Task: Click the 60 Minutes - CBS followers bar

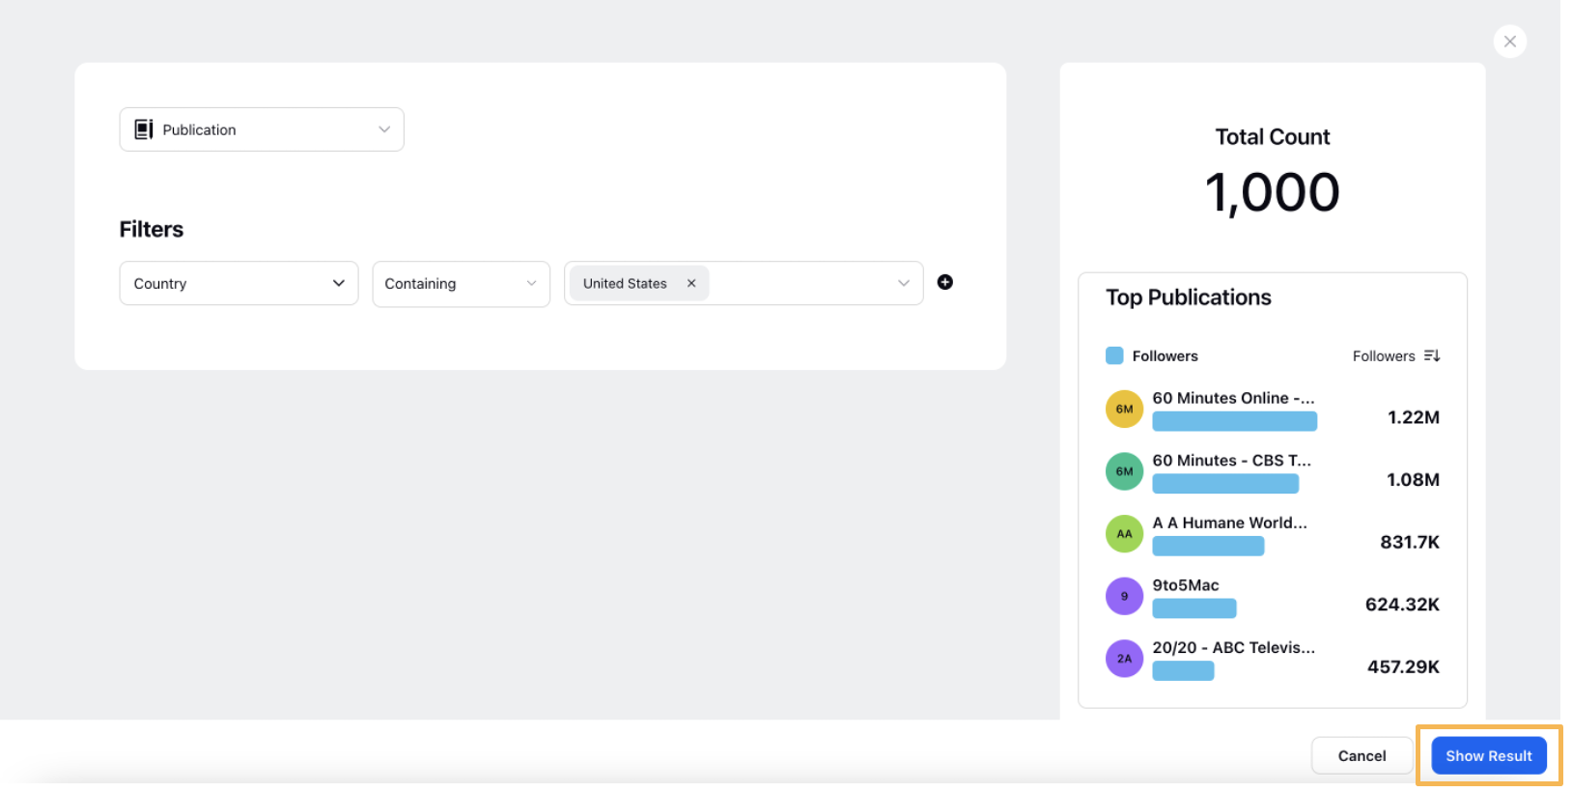Action: click(x=1225, y=484)
